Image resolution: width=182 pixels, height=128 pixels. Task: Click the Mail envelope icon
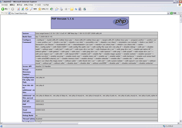click(x=56, y=9)
